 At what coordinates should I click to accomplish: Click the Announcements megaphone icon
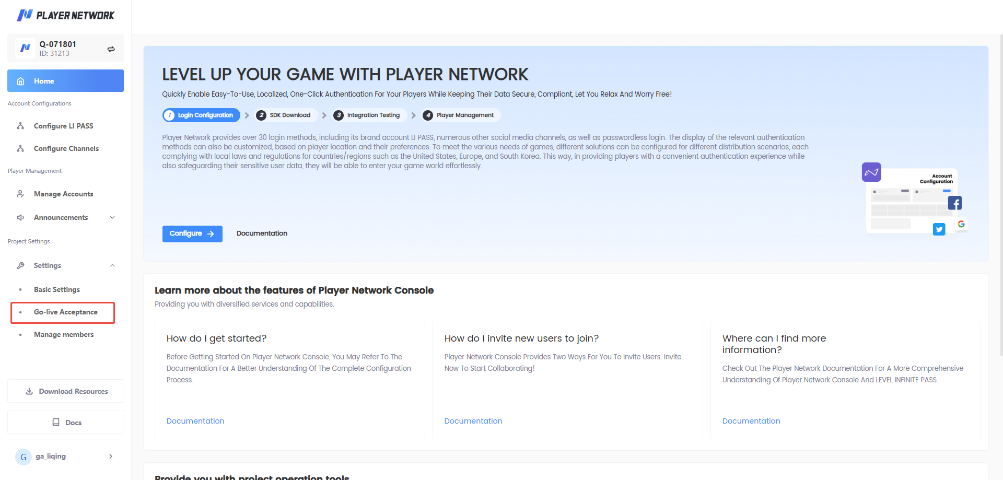pyautogui.click(x=21, y=217)
